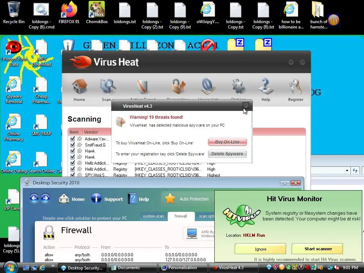Click HKLM Run location text
Screen dimensions: 364x273
click(254, 235)
